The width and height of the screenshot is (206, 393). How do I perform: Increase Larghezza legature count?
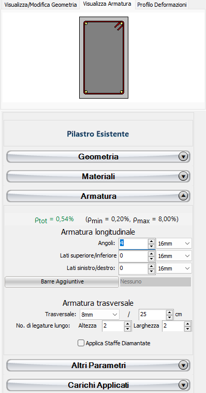click(187, 324)
